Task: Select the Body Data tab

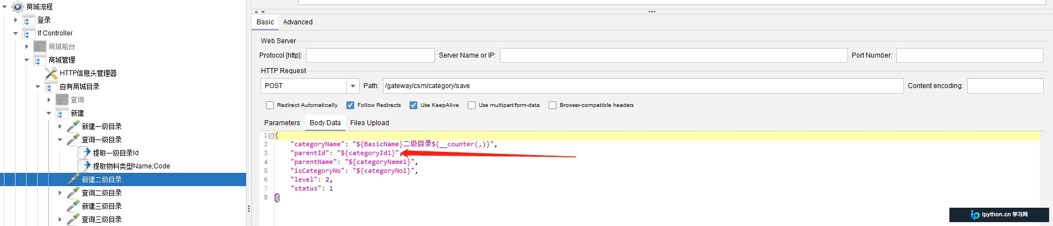Action: click(x=325, y=123)
